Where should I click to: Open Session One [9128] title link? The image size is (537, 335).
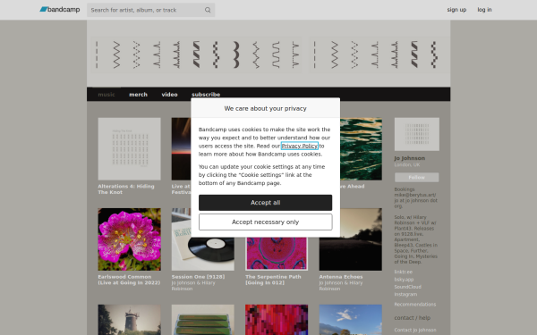point(198,277)
